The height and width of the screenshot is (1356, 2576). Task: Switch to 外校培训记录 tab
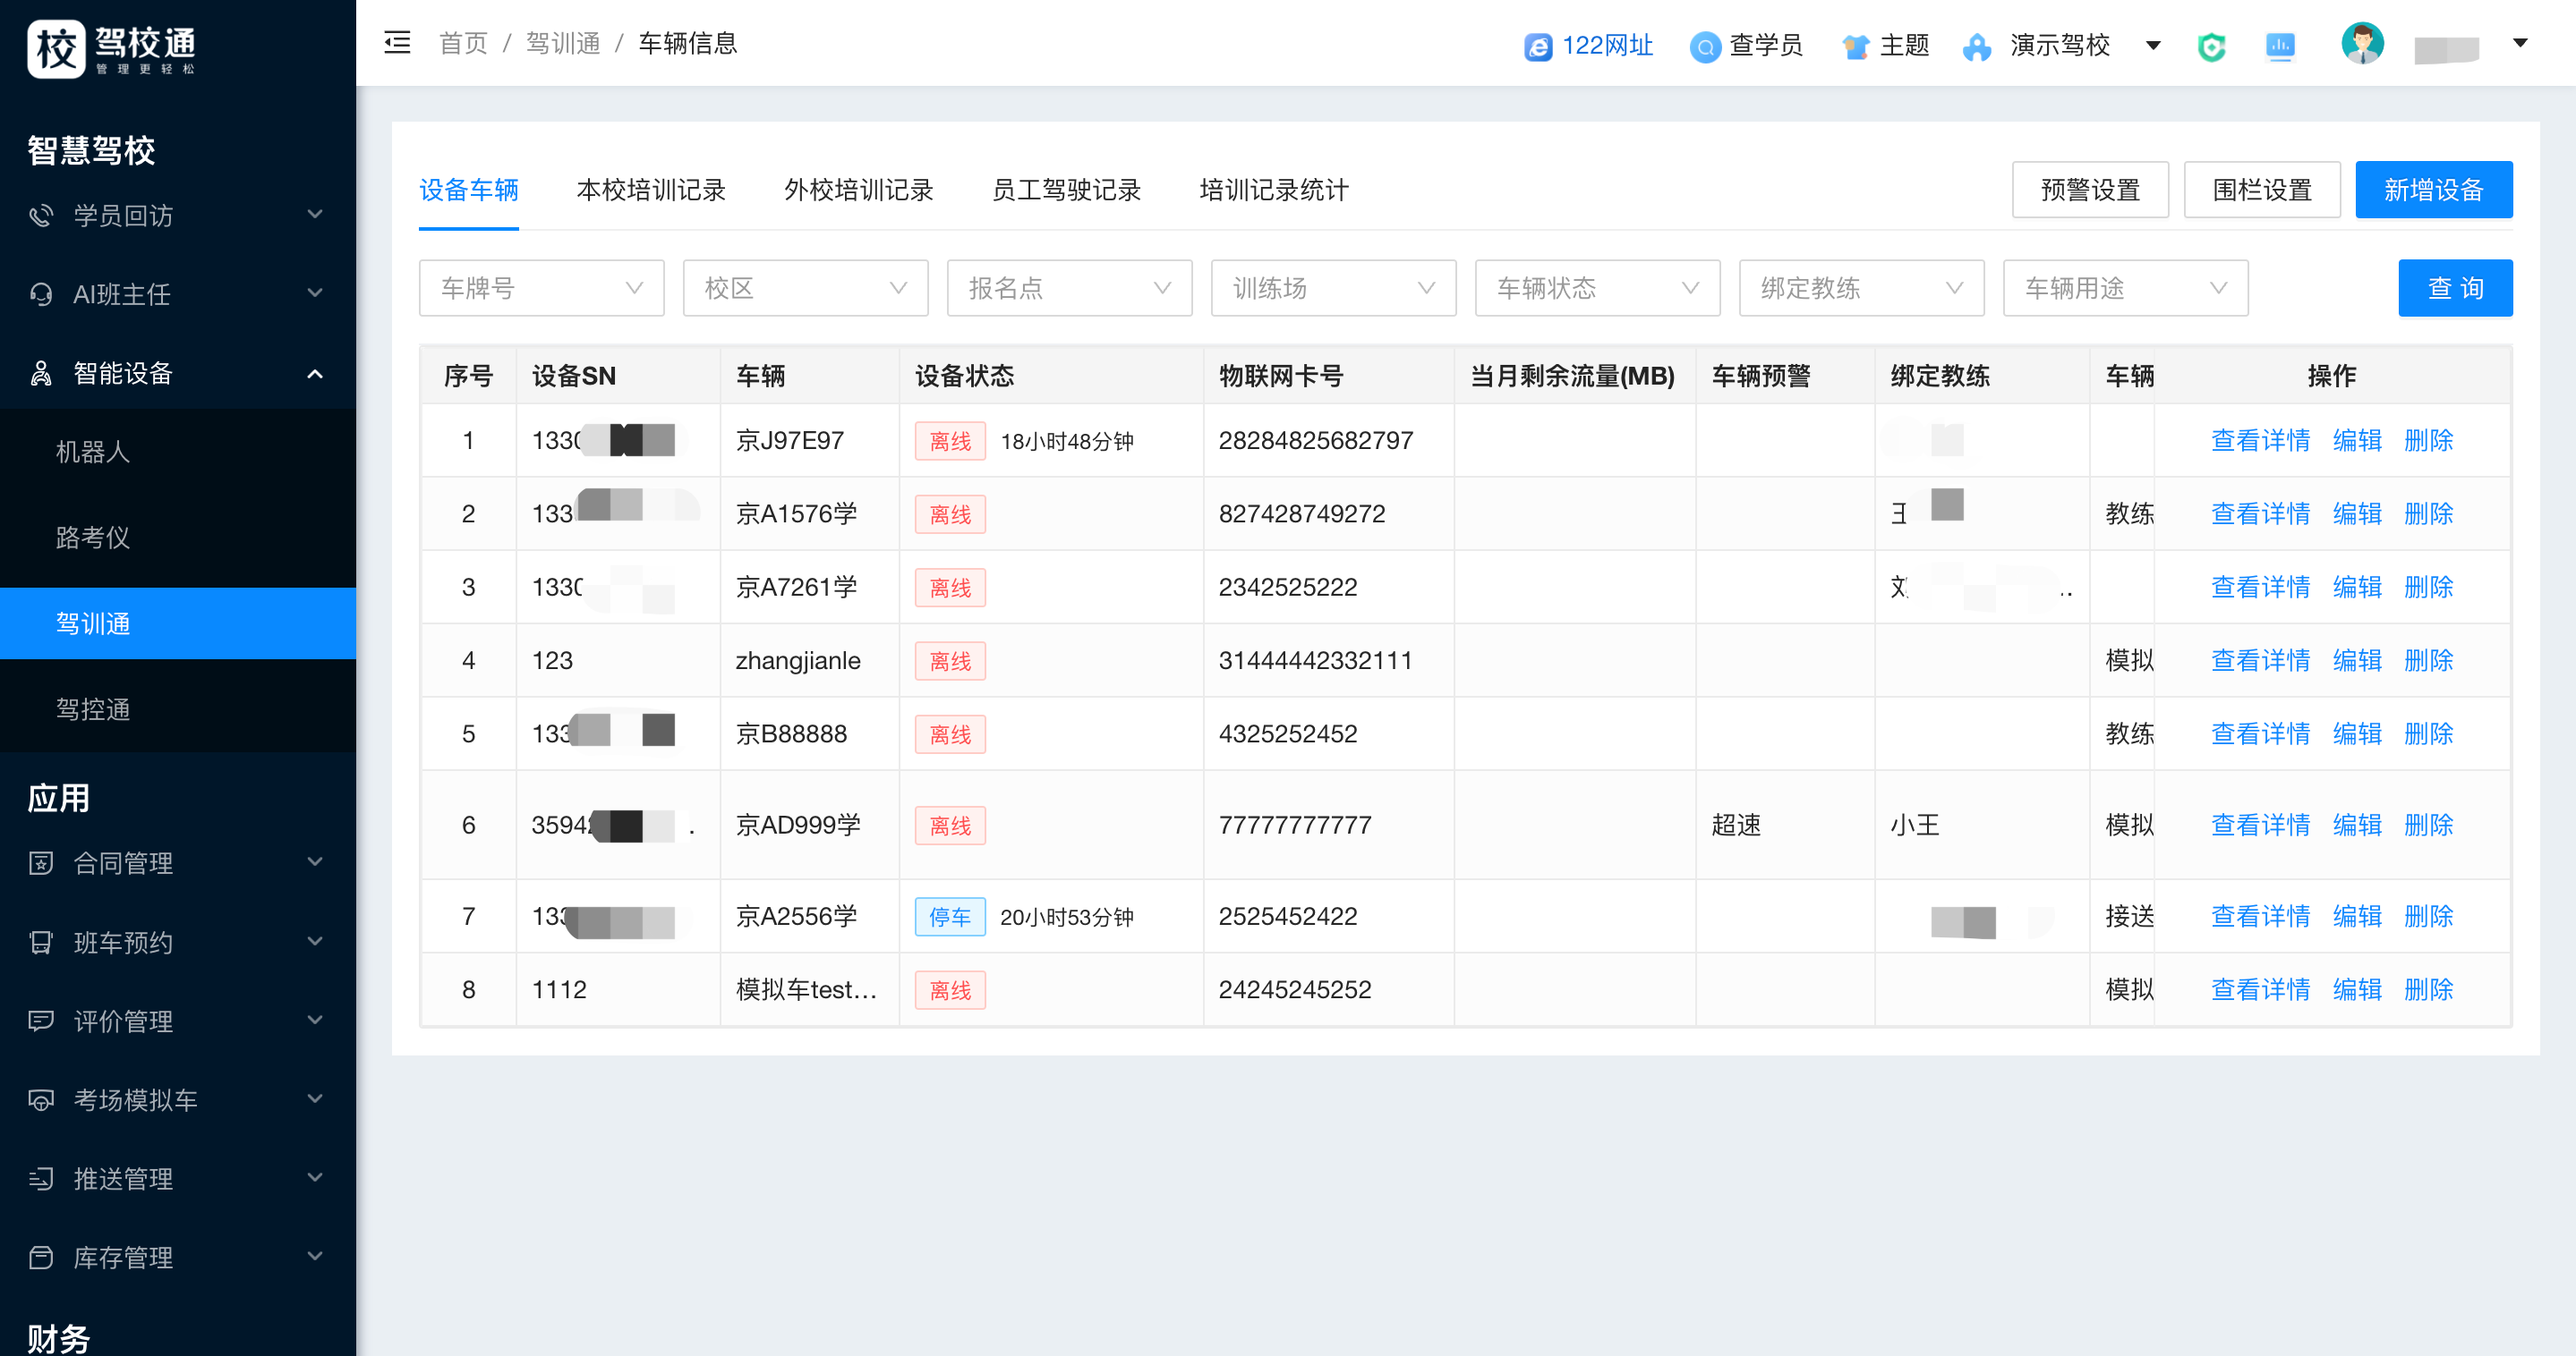858,190
